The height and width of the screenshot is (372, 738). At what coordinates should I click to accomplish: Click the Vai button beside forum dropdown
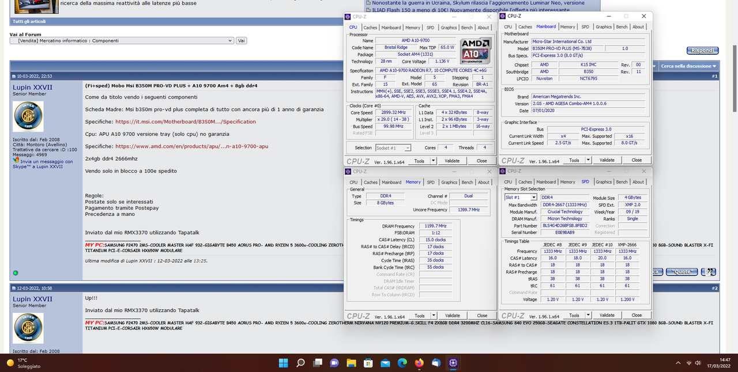click(242, 41)
